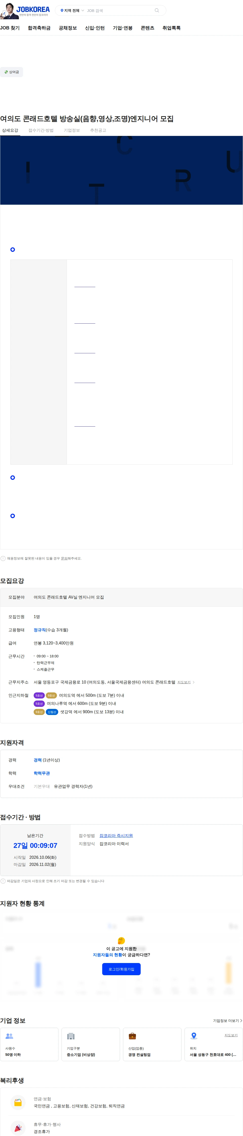
Task: Click the 신림선 badge for 샛강역
Action: tap(52, 712)
